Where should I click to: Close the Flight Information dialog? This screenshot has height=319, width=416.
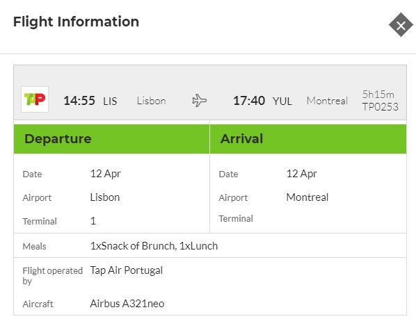(x=401, y=25)
